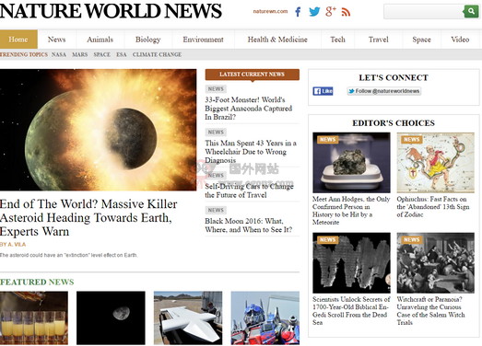Image resolution: width=482 pixels, height=346 pixels.
Task: Open the MARS trending topic link
Action: click(79, 54)
